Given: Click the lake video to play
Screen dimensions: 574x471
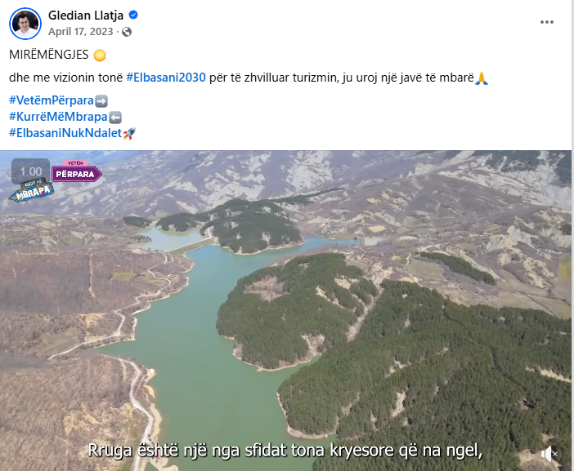Looking at the screenshot, I should click(285, 310).
